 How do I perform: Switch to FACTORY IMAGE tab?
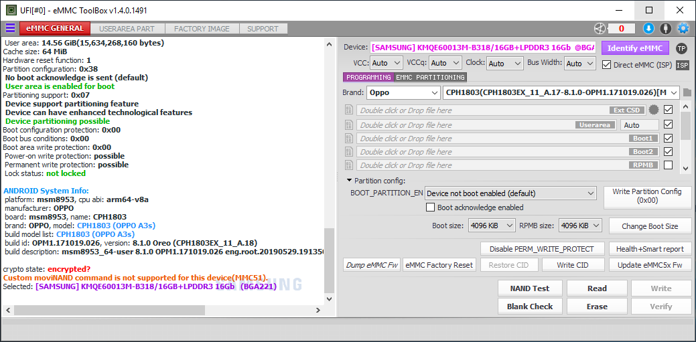click(x=202, y=29)
